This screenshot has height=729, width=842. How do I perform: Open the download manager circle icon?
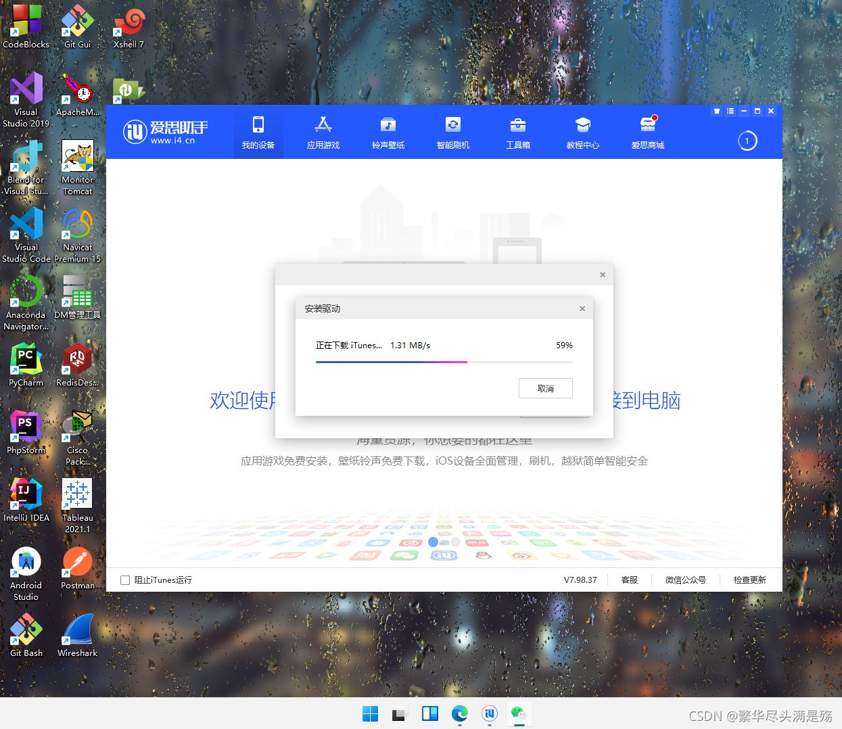tap(747, 141)
